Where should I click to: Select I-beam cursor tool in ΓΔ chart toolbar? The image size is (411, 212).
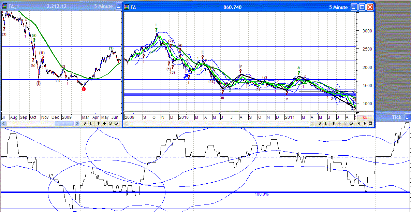[325, 123]
